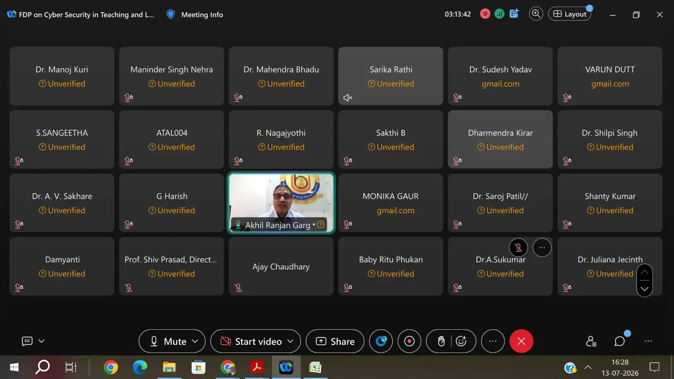This screenshot has width=674, height=379.
Task: Mute Dr.A.Sukumar with the mic button
Action: tap(519, 248)
